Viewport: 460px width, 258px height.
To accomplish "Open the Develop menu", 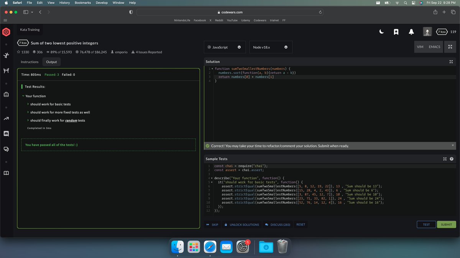I will [102, 3].
